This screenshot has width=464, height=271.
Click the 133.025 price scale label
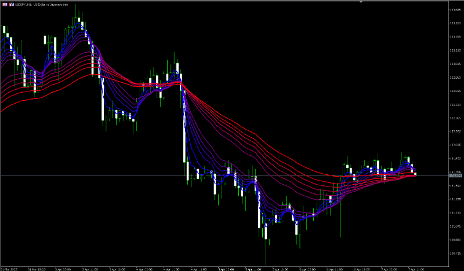(x=455, y=64)
